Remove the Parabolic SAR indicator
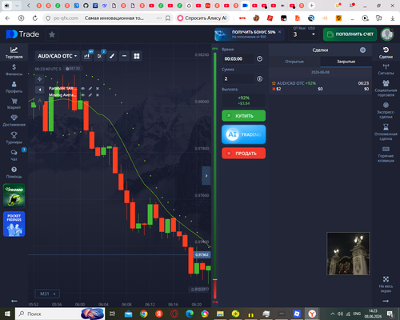The width and height of the screenshot is (400, 320). [x=98, y=88]
